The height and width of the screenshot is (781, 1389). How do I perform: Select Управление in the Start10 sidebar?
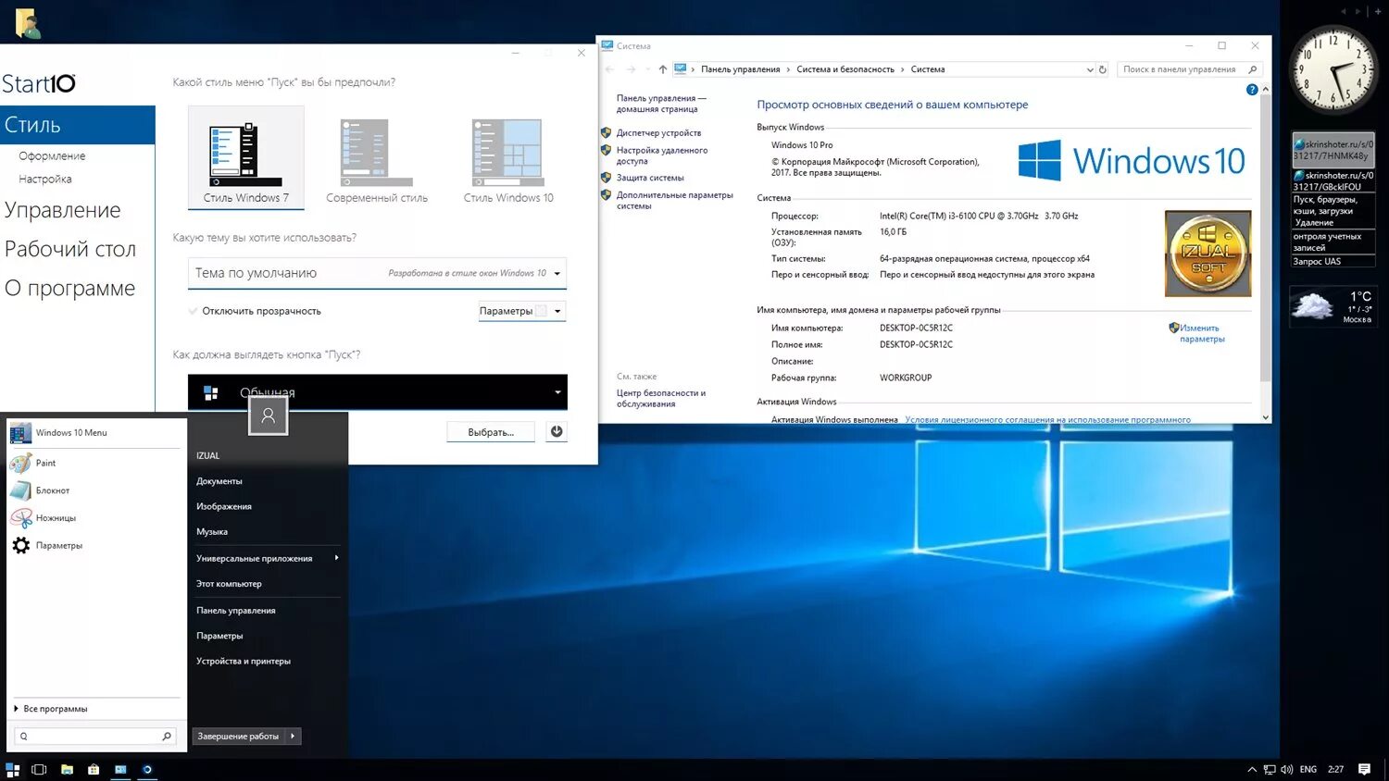[x=64, y=210]
